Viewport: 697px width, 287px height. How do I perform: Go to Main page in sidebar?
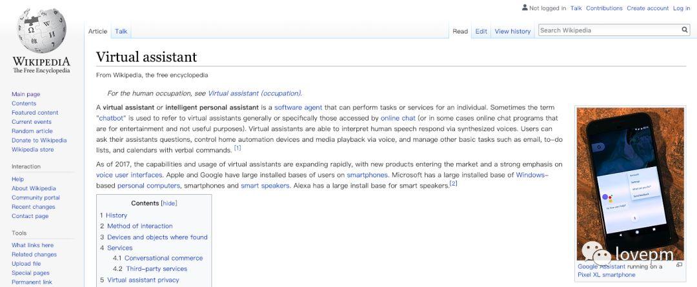[x=26, y=94]
